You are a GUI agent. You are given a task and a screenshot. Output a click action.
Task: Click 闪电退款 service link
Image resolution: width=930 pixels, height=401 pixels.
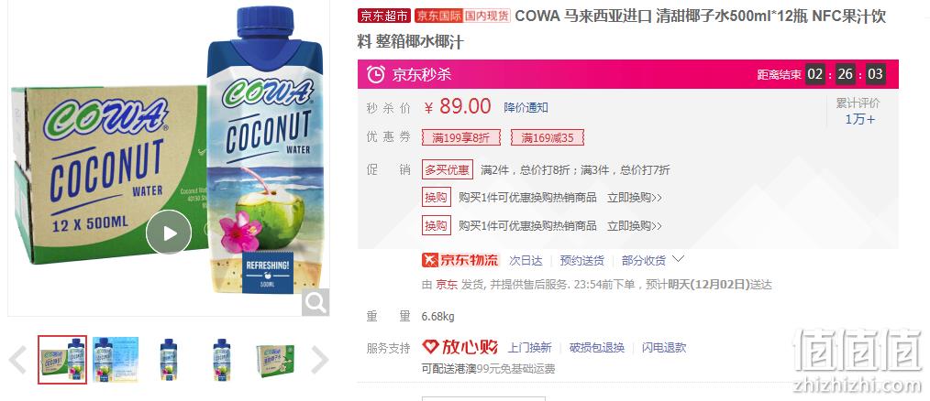click(664, 348)
